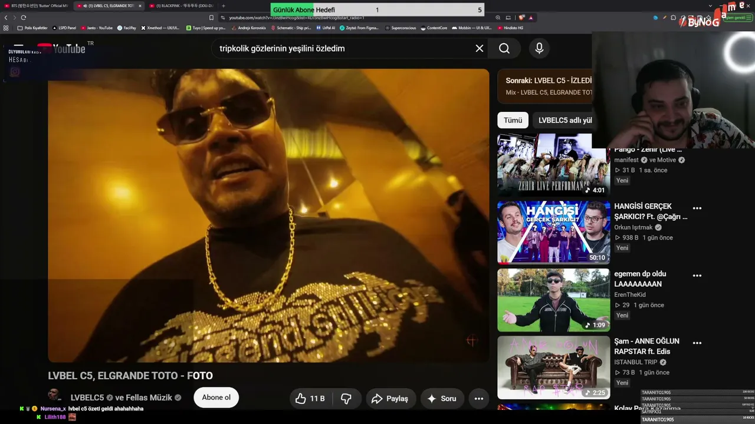755x424 pixels.
Task: Open the cast or picture-in-picture icon in address bar
Action: [507, 18]
